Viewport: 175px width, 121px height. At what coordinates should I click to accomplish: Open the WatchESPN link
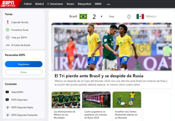pos(17,92)
